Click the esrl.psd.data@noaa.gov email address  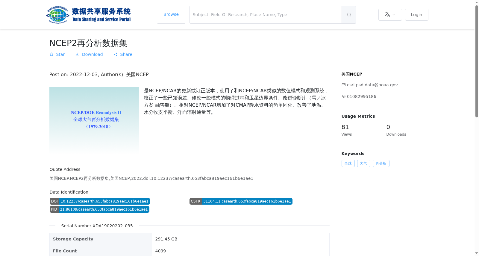pos(372,85)
